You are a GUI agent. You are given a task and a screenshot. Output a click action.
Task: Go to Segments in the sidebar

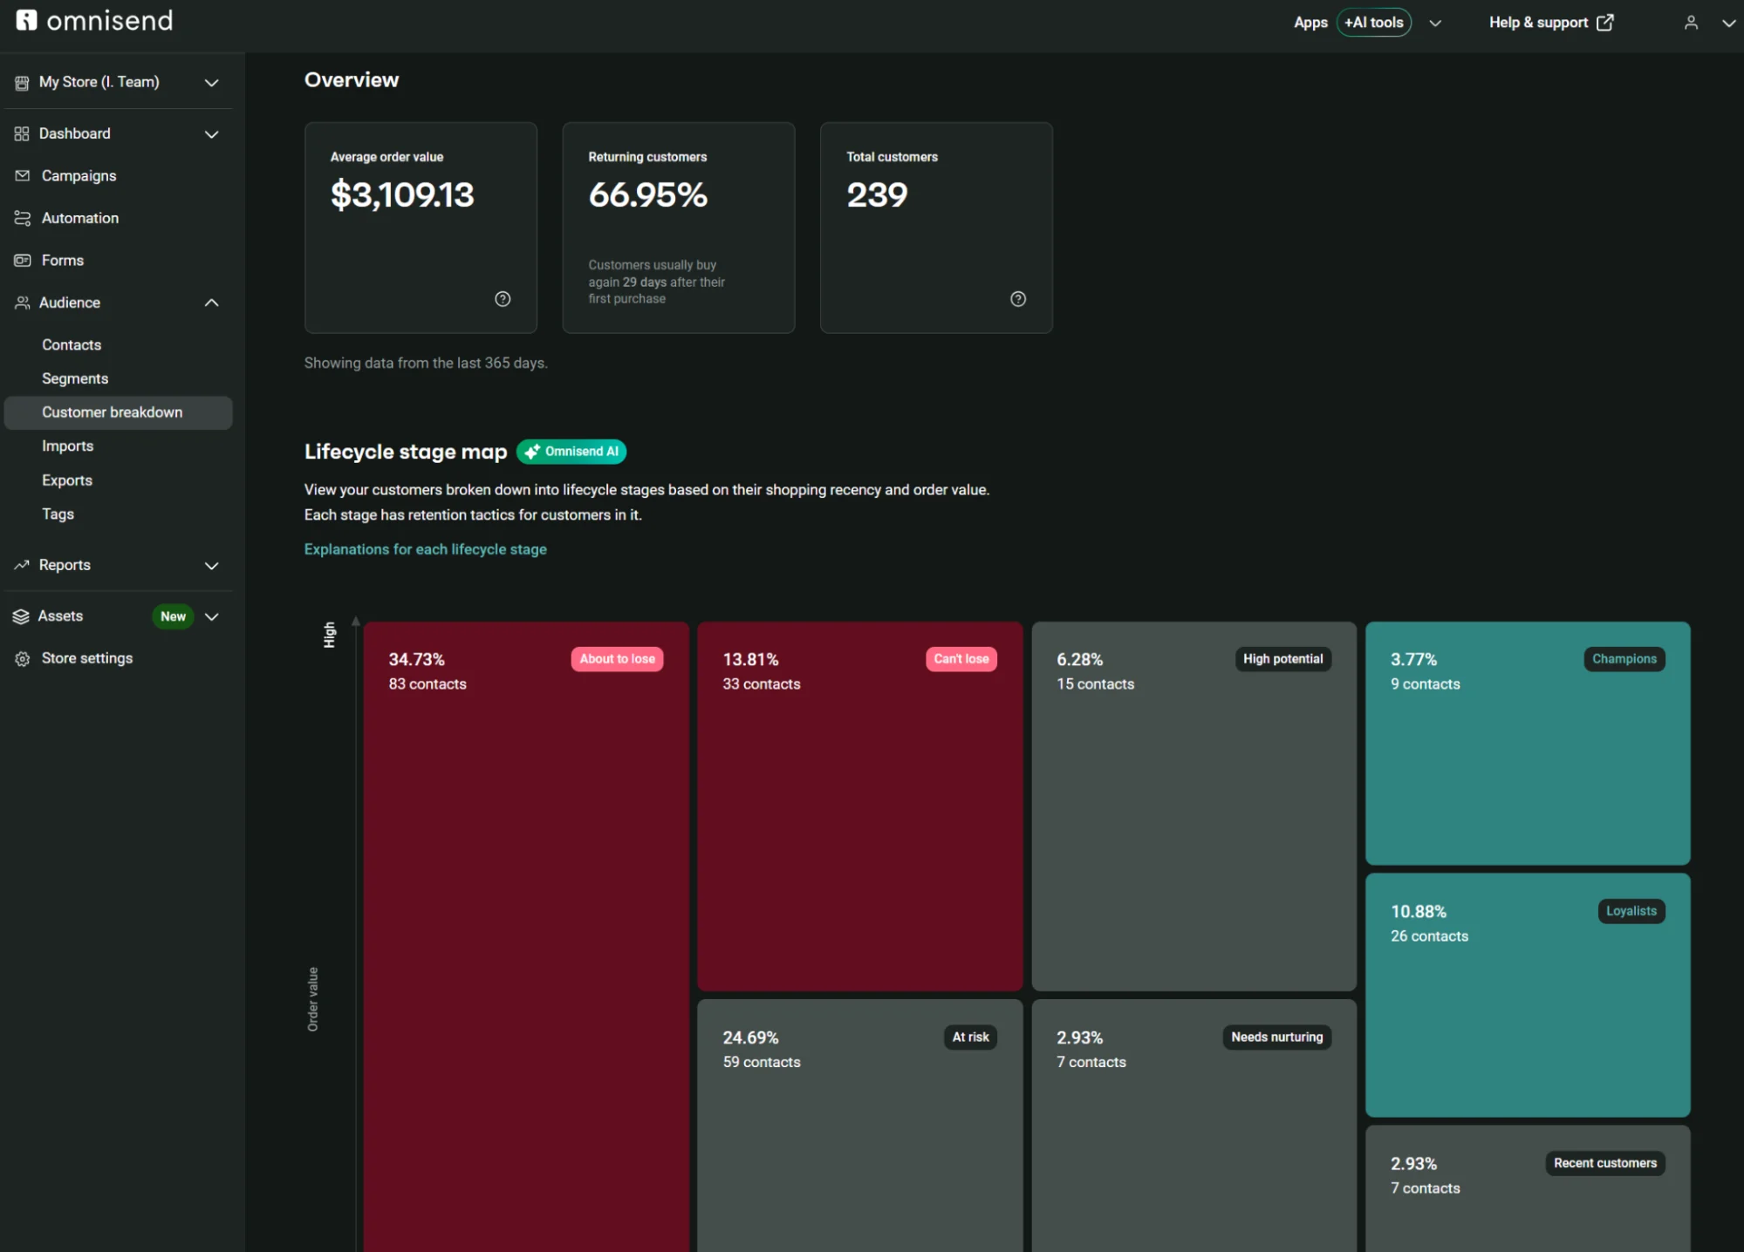[x=75, y=378]
